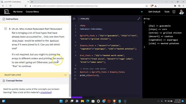Screen dimensions: 186x104
Task: Open Windows taskbar search
Action: coord(67,101)
